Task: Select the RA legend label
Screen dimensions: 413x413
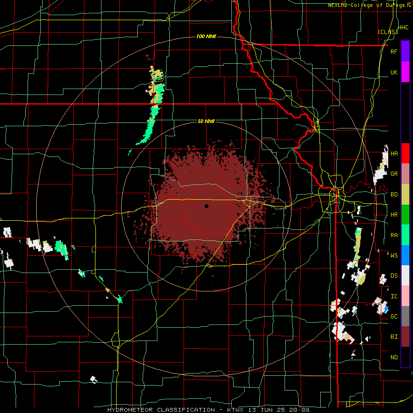Action: point(394,235)
